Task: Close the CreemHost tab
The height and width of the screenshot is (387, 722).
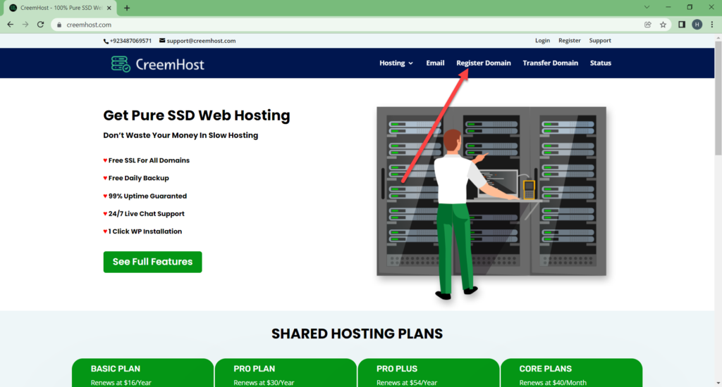Action: 109,8
